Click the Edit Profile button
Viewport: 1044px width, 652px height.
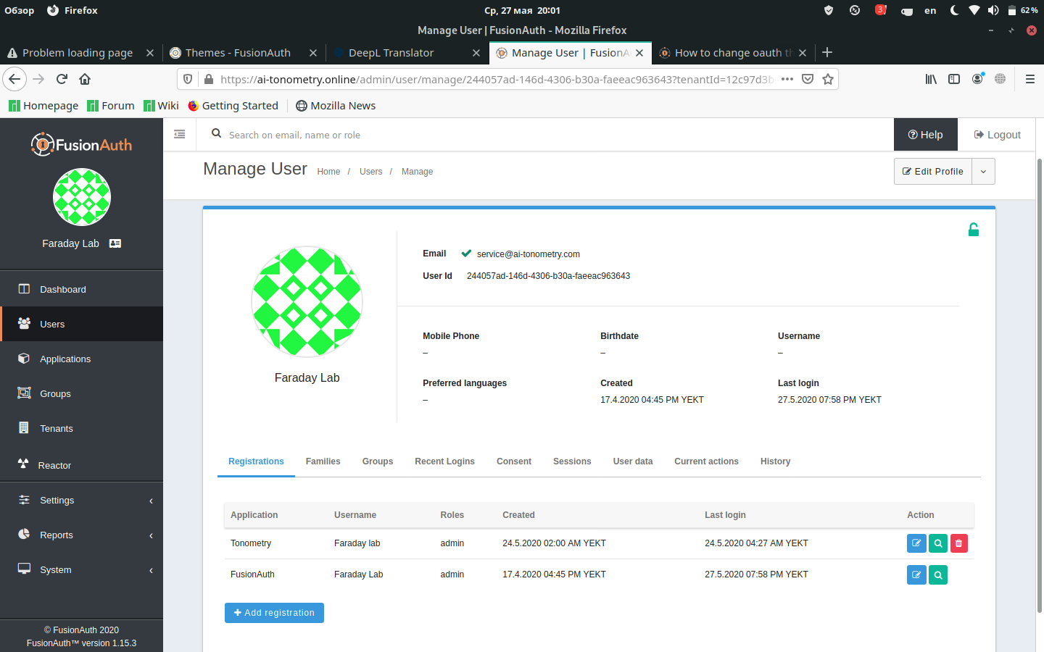click(933, 172)
